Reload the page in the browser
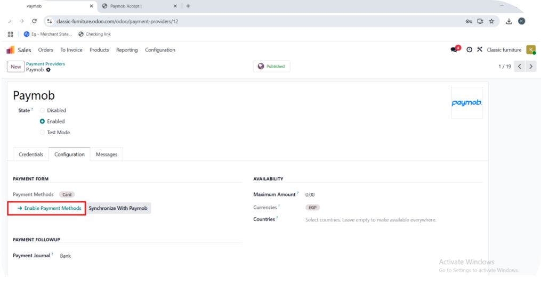 pos(35,21)
